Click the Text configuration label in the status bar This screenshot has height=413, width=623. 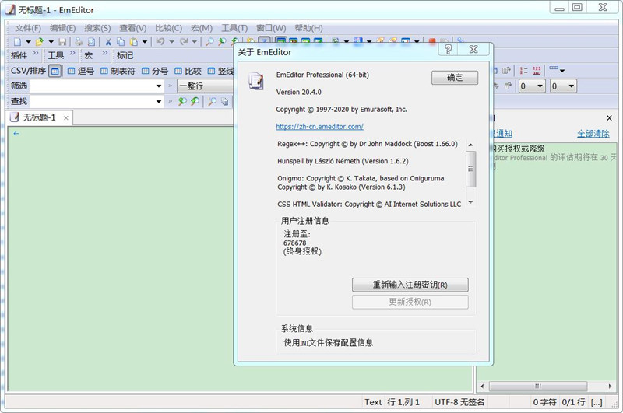coord(373,402)
